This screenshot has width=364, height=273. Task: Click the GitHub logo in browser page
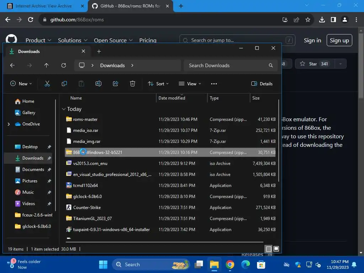pyautogui.click(x=11, y=39)
